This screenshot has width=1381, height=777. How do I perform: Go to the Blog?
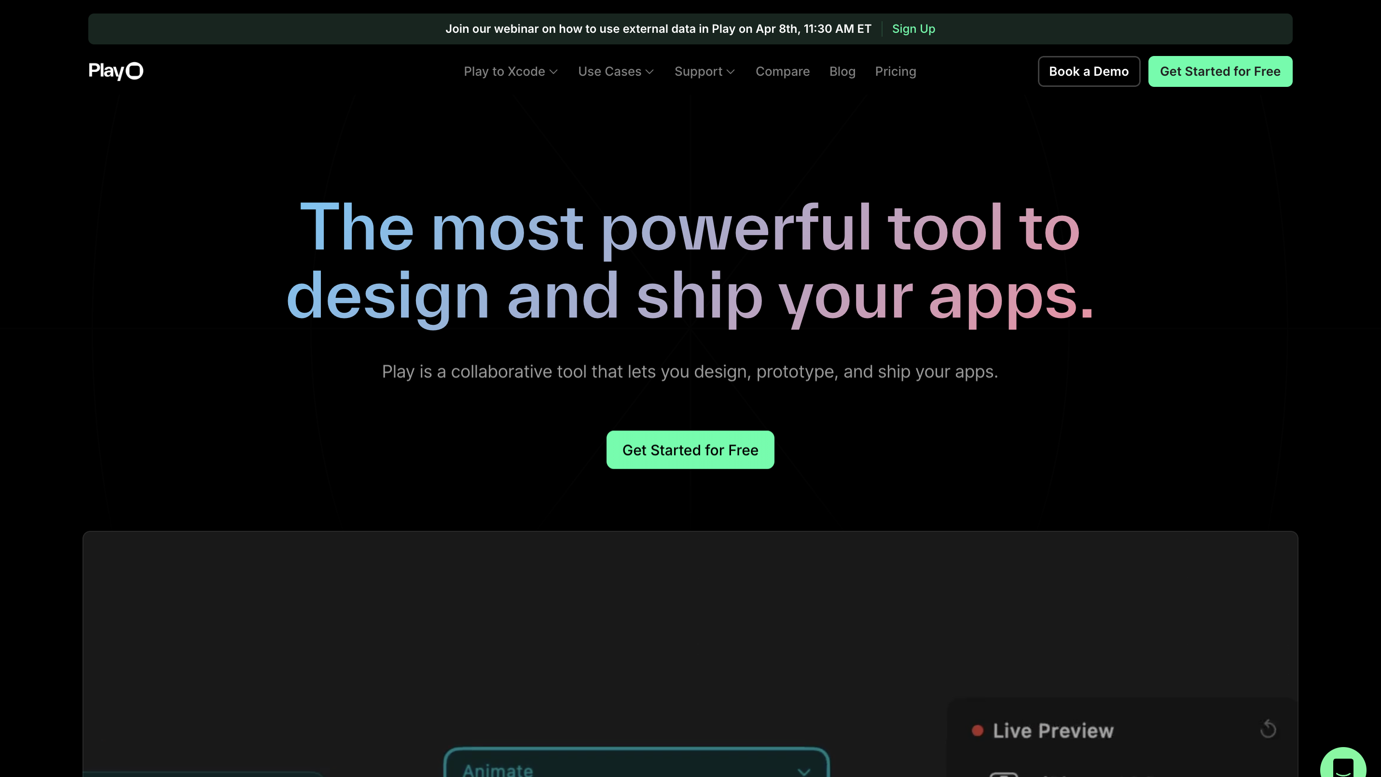(x=842, y=71)
